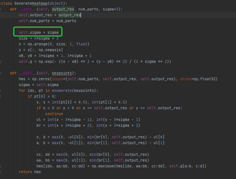The image size is (236, 179).
Task: Collapse the __init__ method fold marker
Action: 1,9
